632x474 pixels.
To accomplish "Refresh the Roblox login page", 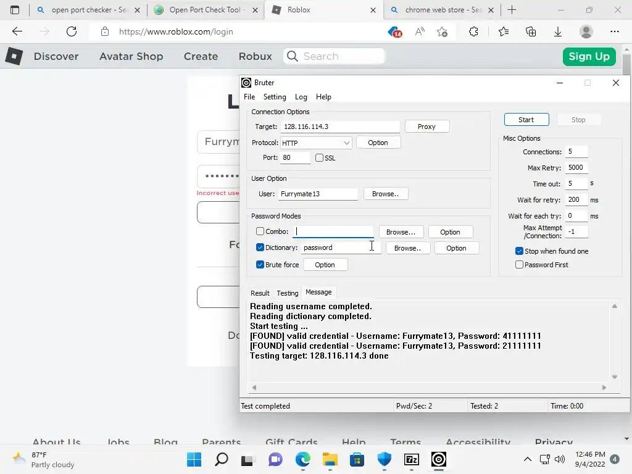I will (72, 31).
